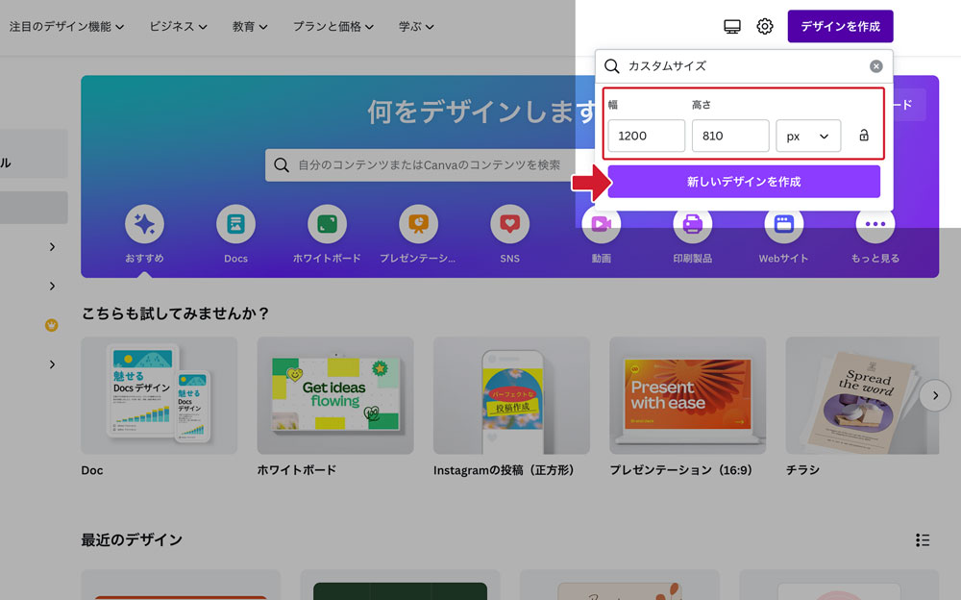Clear the カスタムサイズ search text
961x600 pixels.
click(x=876, y=66)
